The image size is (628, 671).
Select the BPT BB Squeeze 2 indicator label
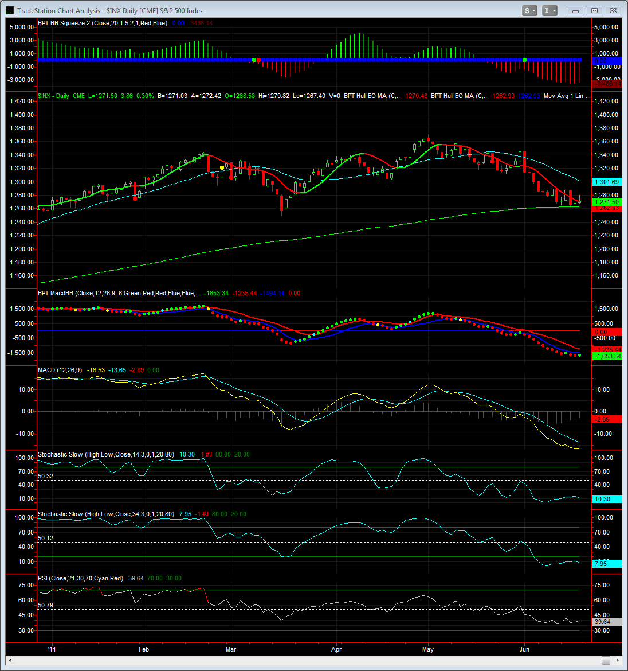(102, 23)
